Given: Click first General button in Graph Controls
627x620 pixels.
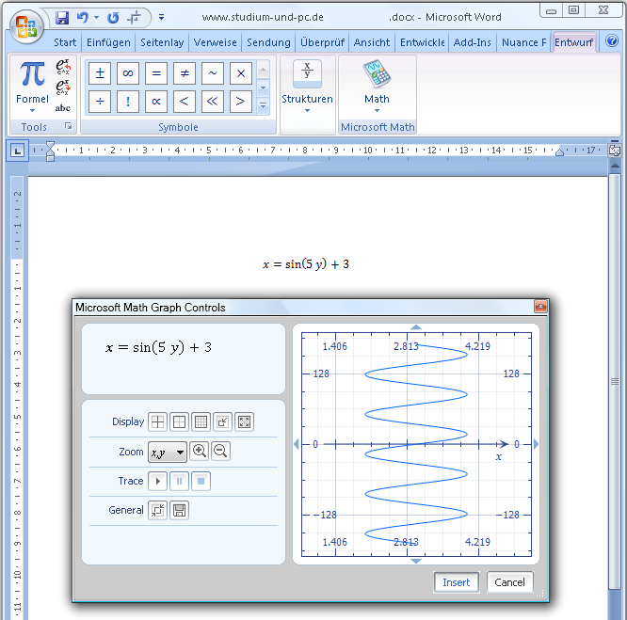Looking at the screenshot, I should (x=157, y=511).
